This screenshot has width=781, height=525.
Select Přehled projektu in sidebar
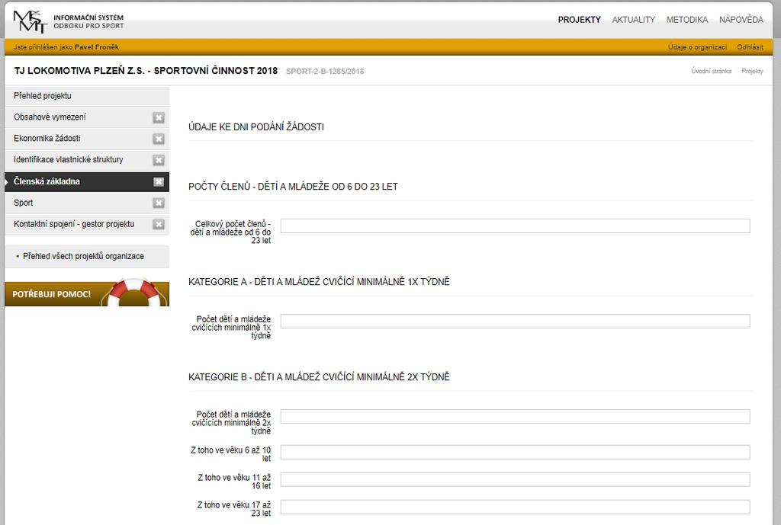[x=87, y=96]
